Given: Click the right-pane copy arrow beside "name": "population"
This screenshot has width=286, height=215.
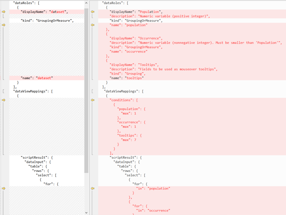Looking at the screenshot, I should 93,25.
